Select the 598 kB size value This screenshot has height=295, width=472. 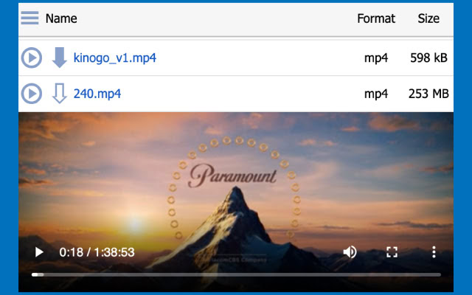[428, 58]
